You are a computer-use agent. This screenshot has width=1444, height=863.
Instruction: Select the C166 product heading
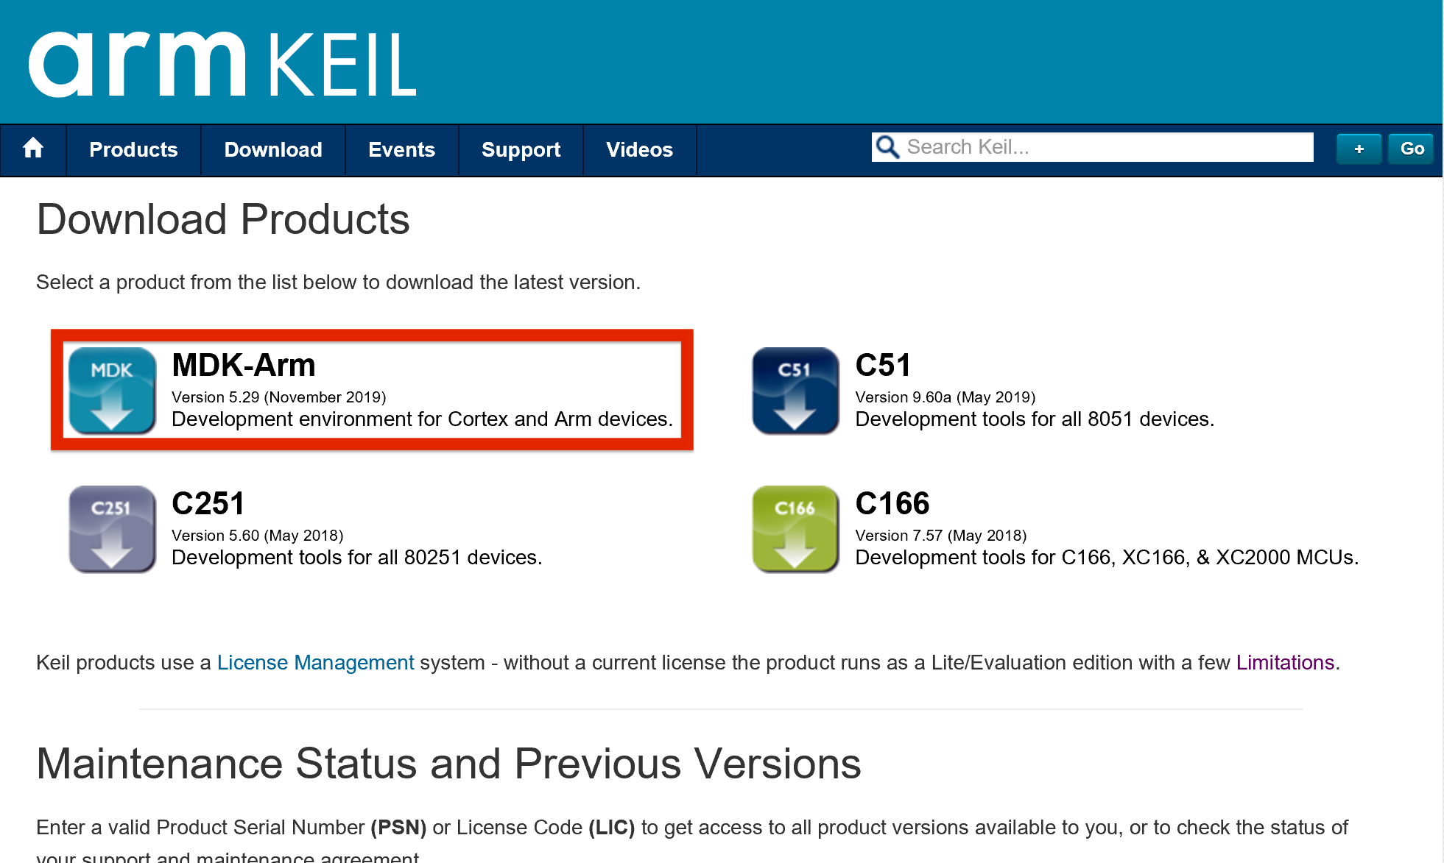point(892,503)
